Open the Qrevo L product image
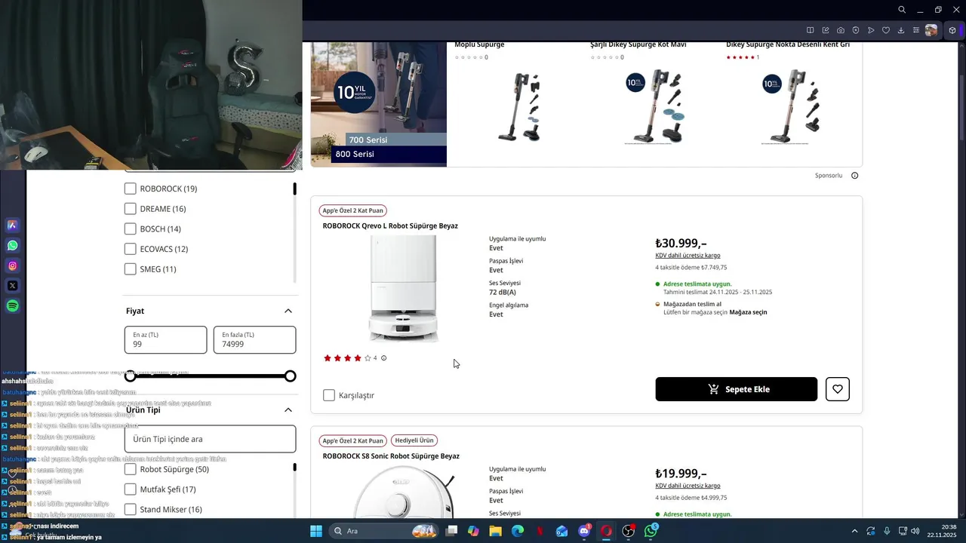The width and height of the screenshot is (966, 543). point(403,289)
